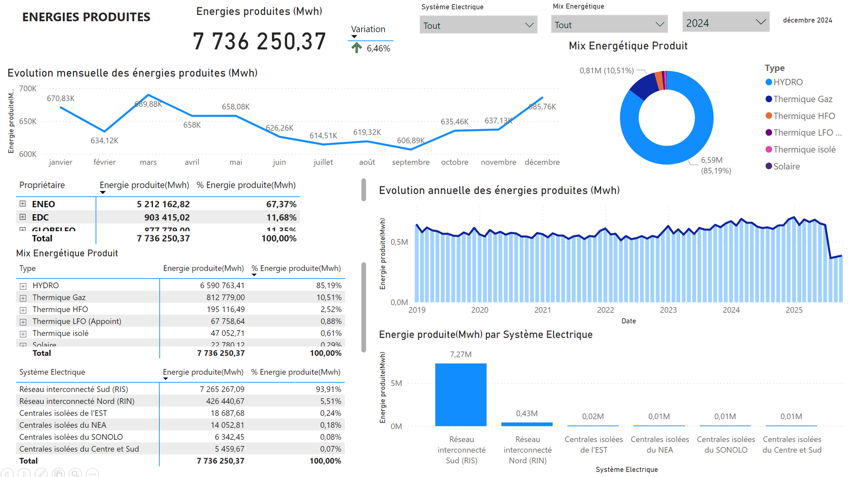857x477 pixels.
Task: Toggle Thermique Gaz legend entry
Action: click(802, 99)
